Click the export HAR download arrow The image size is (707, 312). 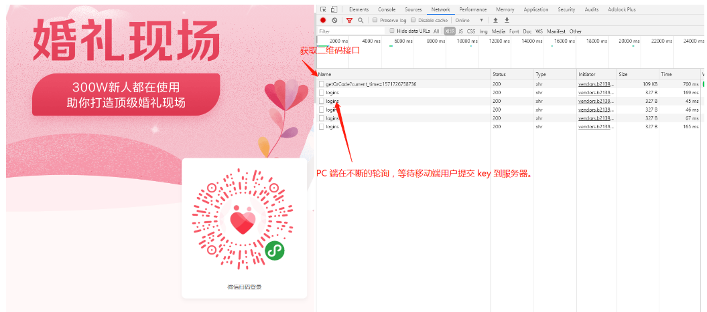click(507, 20)
